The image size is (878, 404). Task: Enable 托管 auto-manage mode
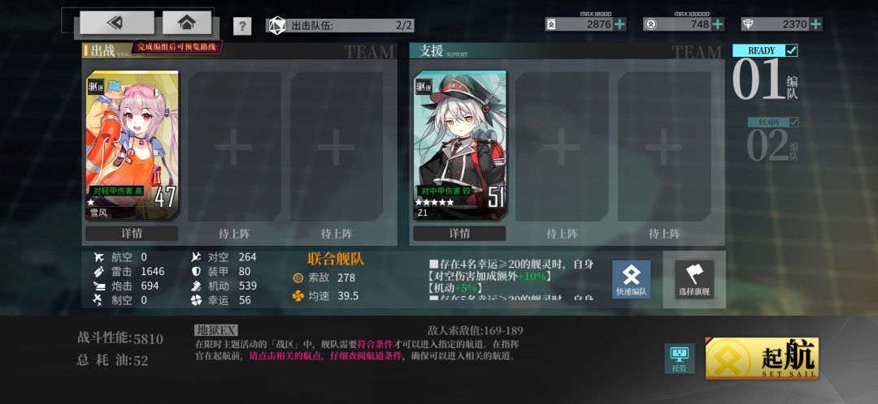pyautogui.click(x=679, y=359)
